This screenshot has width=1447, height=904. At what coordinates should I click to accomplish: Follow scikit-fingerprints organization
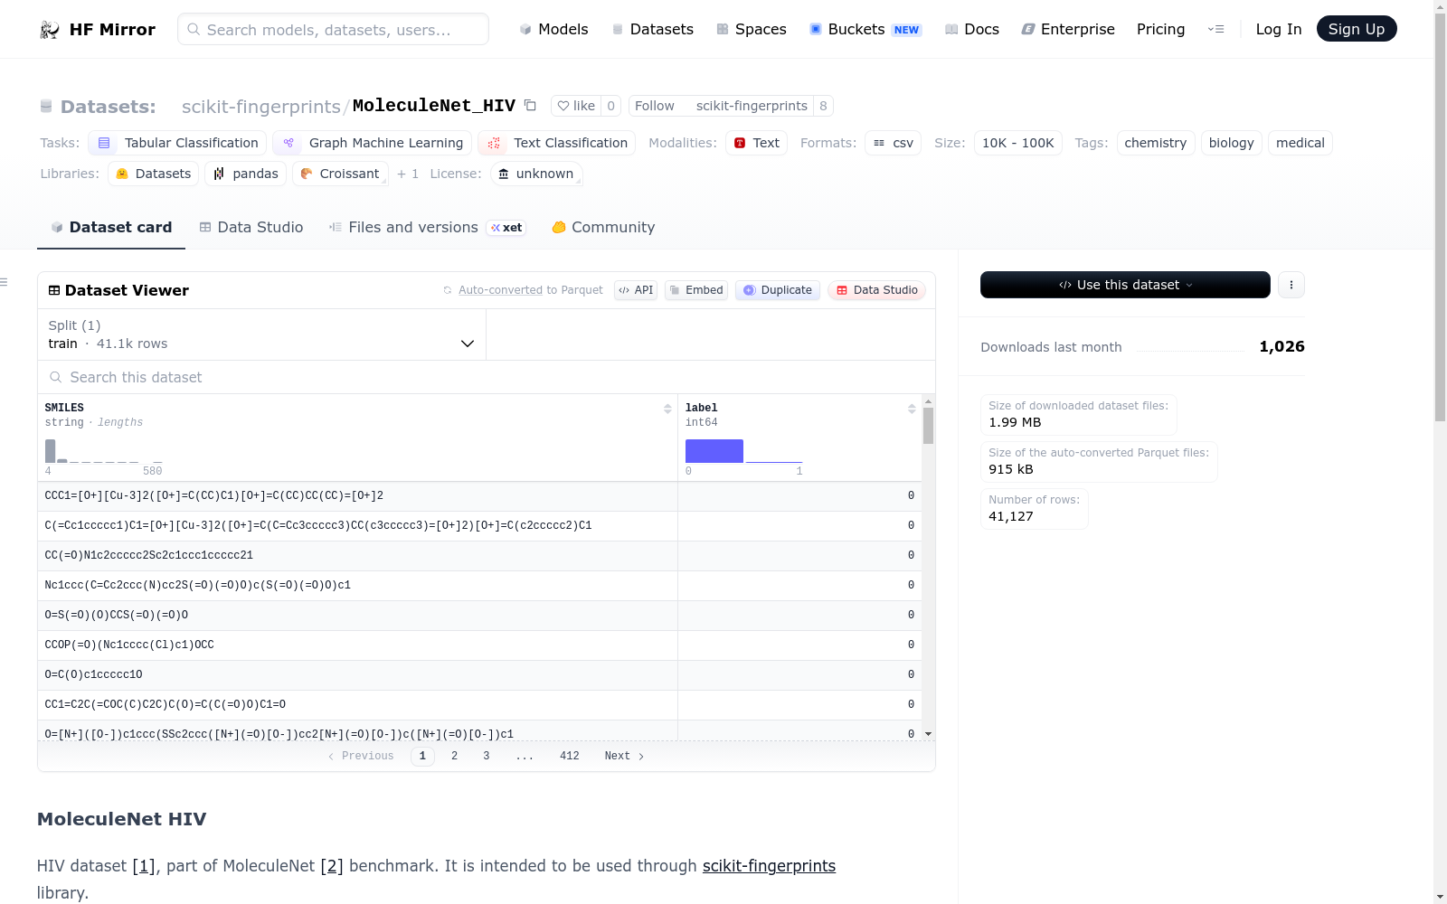tap(722, 106)
